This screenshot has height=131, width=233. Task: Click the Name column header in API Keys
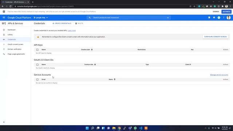coord(44,49)
